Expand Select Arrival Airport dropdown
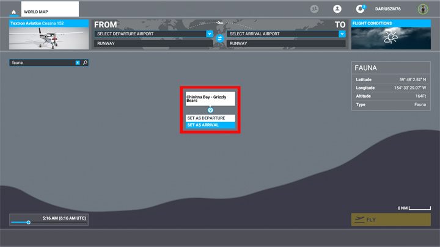This screenshot has width=440, height=247. (342, 34)
